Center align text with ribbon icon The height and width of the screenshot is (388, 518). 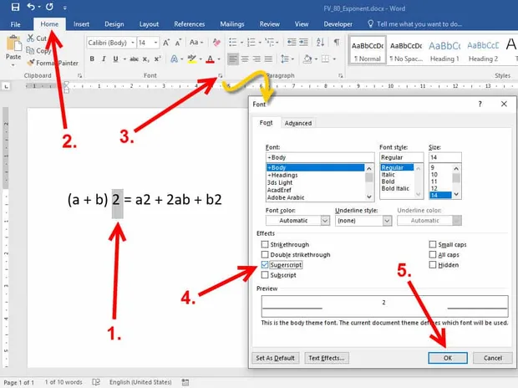(245, 59)
